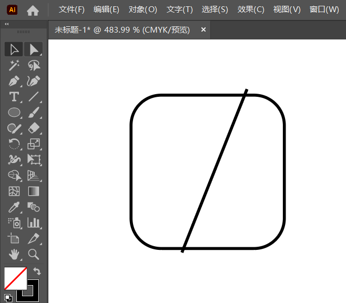Click the Adobe Illustrator Ai logo

click(12, 9)
